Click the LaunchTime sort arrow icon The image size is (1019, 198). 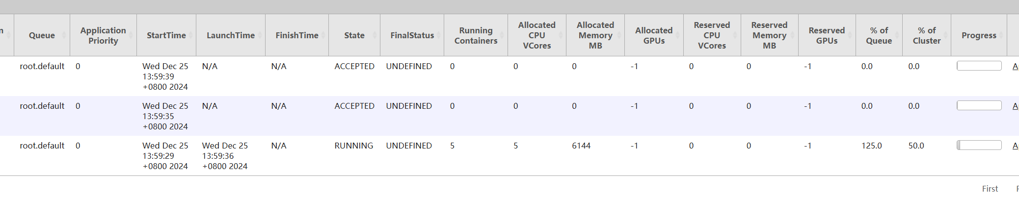point(260,35)
